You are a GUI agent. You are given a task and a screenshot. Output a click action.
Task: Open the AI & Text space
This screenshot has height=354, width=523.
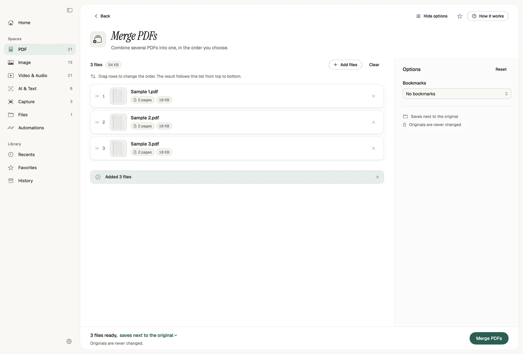pyautogui.click(x=40, y=88)
